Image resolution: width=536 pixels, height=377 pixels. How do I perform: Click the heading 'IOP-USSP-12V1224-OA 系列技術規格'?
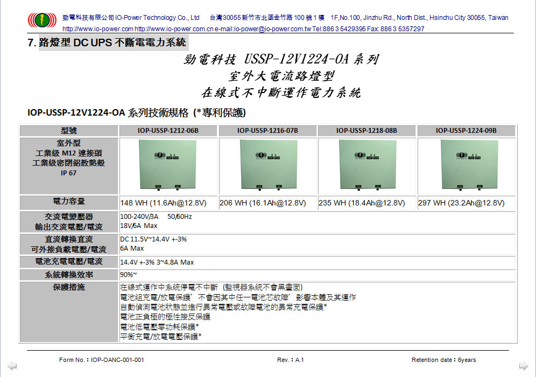point(108,113)
